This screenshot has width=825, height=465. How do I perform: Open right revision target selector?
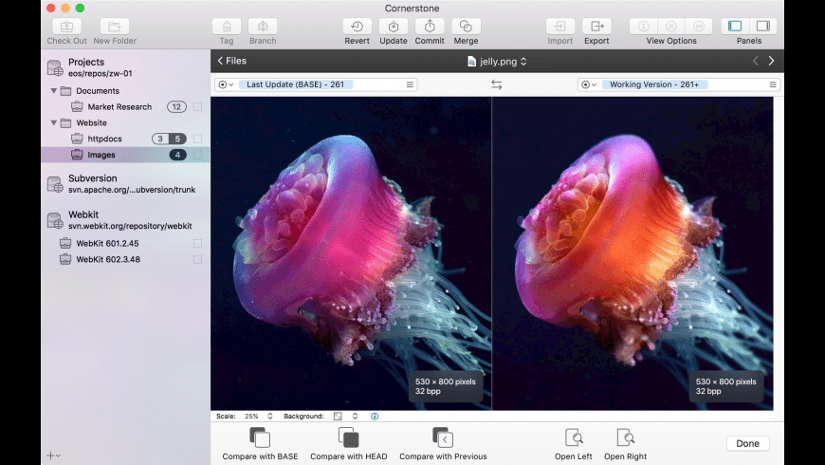[x=589, y=84]
